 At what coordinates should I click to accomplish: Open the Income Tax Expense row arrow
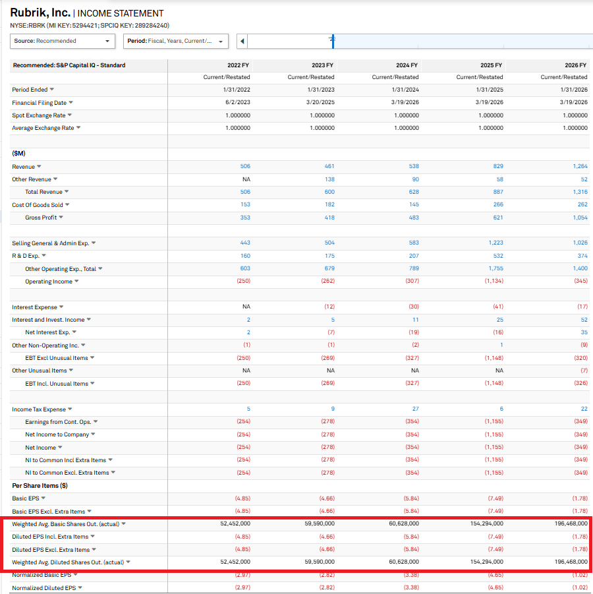click(x=70, y=409)
